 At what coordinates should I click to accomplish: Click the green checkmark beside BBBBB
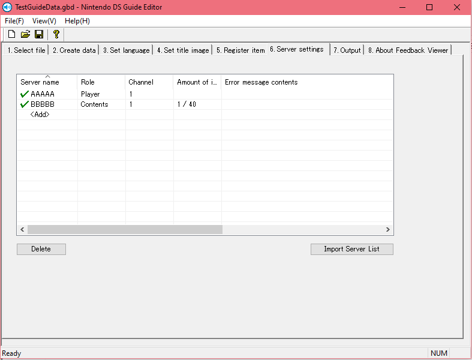[x=25, y=104]
